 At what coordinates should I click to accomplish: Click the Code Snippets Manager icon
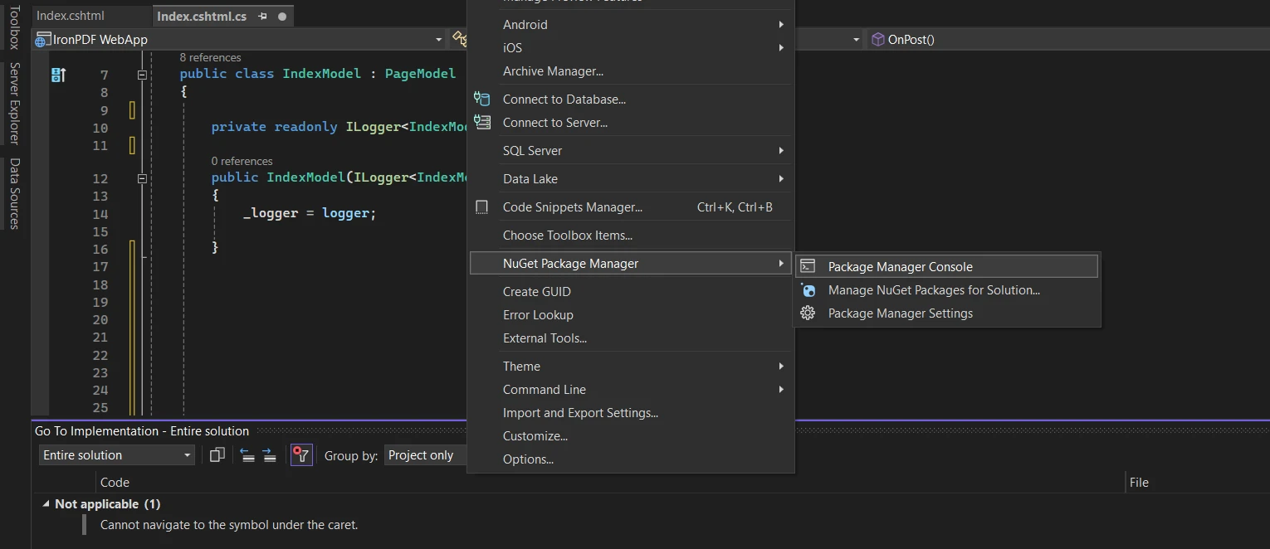point(482,207)
